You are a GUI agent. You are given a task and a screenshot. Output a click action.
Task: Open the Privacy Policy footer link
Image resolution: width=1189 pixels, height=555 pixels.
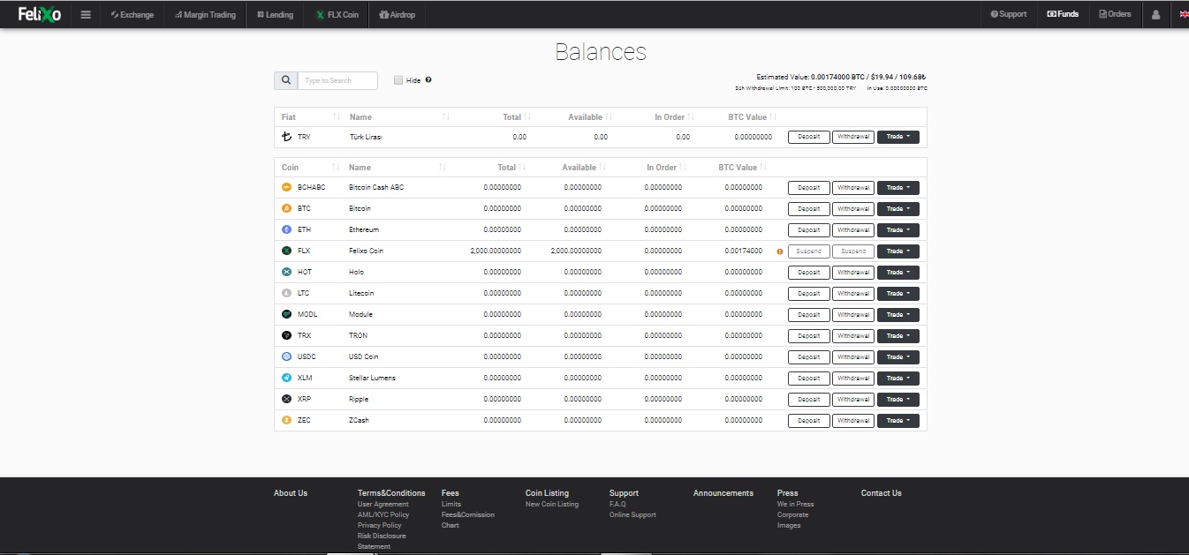(380, 525)
